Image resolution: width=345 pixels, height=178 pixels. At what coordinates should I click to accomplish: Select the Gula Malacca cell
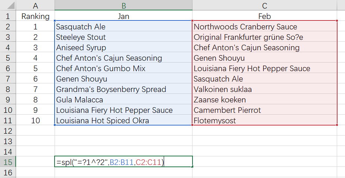click(123, 100)
